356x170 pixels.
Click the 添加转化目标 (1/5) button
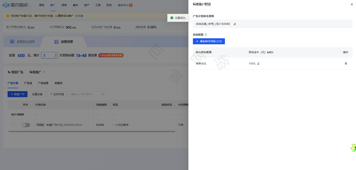coord(209,41)
